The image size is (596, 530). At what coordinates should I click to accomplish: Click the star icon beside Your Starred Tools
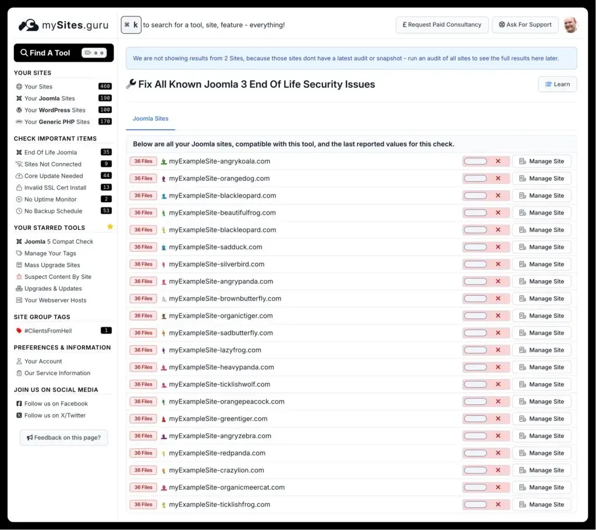coord(110,227)
